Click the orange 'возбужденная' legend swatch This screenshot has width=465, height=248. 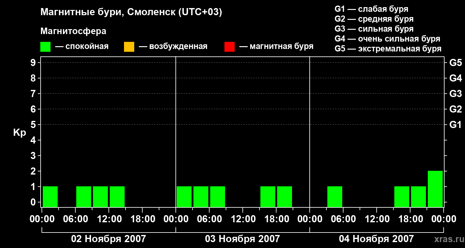(129, 47)
